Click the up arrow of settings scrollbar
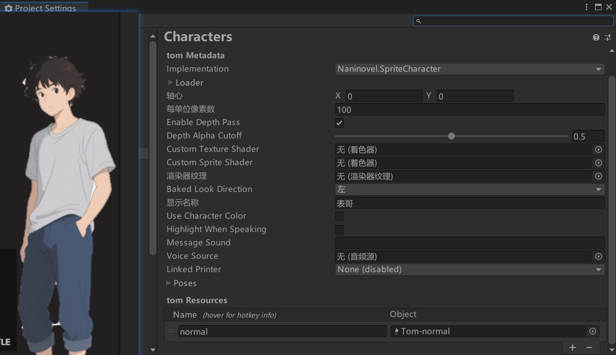This screenshot has height=355, width=616. (612, 51)
